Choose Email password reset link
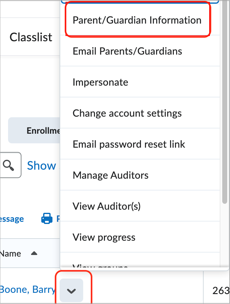The height and width of the screenshot is (304, 230). (x=129, y=144)
